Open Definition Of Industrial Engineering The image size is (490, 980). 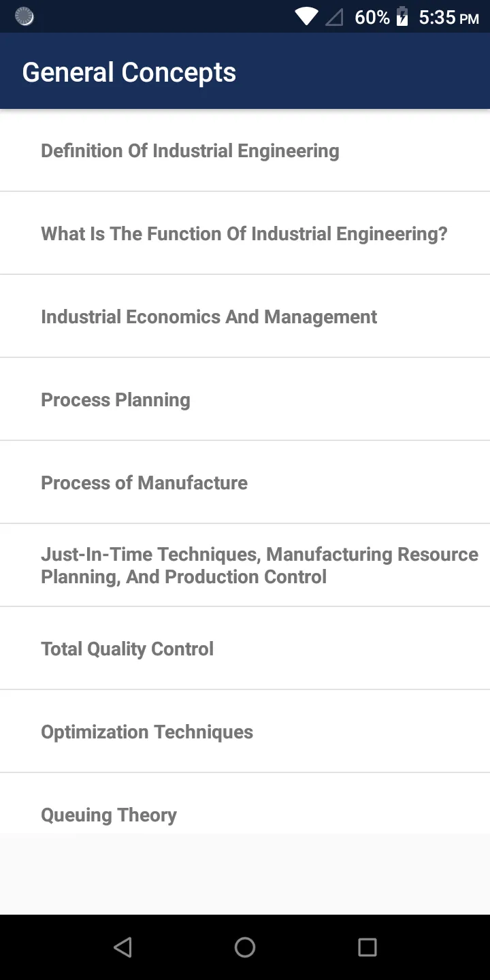[x=245, y=150]
